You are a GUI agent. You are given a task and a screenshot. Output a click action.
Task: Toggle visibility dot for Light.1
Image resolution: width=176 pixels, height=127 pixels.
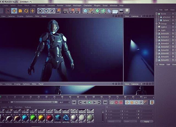(173, 27)
